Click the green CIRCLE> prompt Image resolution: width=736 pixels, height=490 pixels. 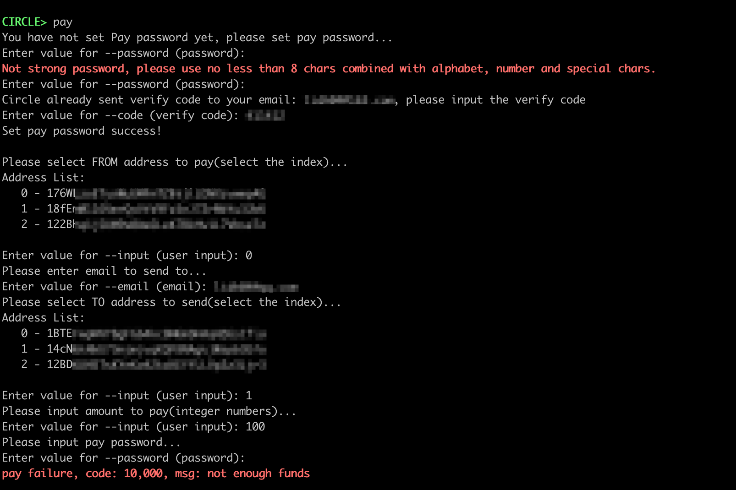pos(24,22)
